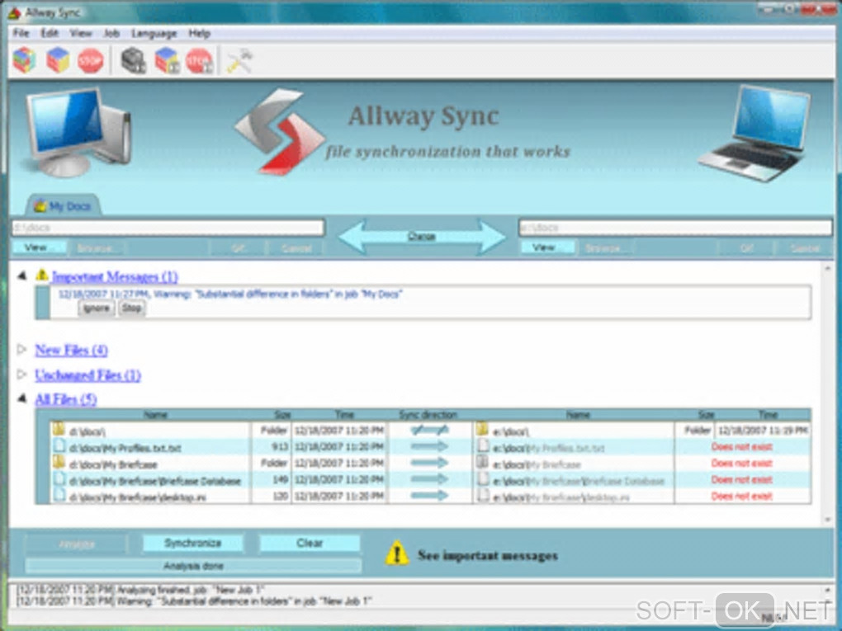Click the Allway Sync title bar icon
This screenshot has height=631, width=842.
tap(15, 12)
